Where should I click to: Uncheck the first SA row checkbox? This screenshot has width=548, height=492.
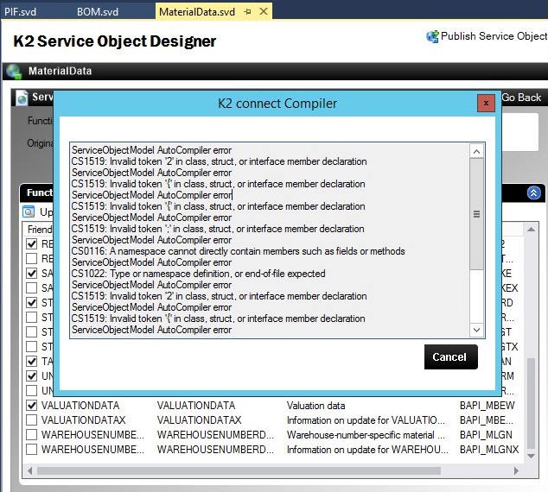(32, 274)
